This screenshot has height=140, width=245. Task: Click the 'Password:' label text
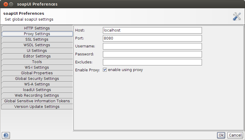coord(85,54)
